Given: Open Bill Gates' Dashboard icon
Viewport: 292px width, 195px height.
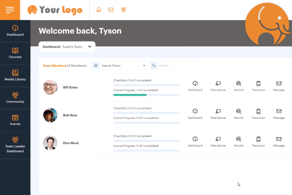Looking at the screenshot, I should point(195,86).
